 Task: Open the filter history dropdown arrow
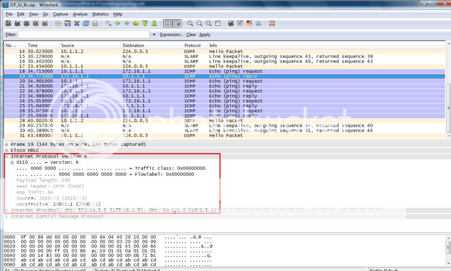pyautogui.click(x=154, y=34)
